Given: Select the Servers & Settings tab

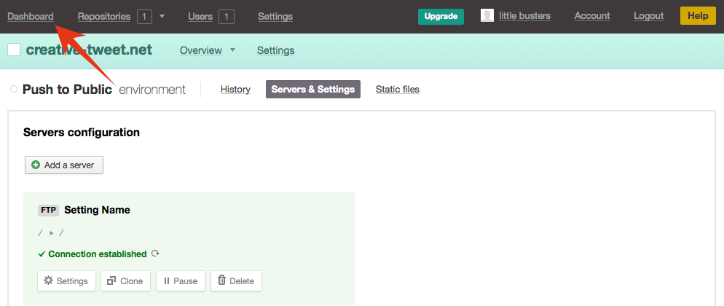Looking at the screenshot, I should tap(312, 90).
